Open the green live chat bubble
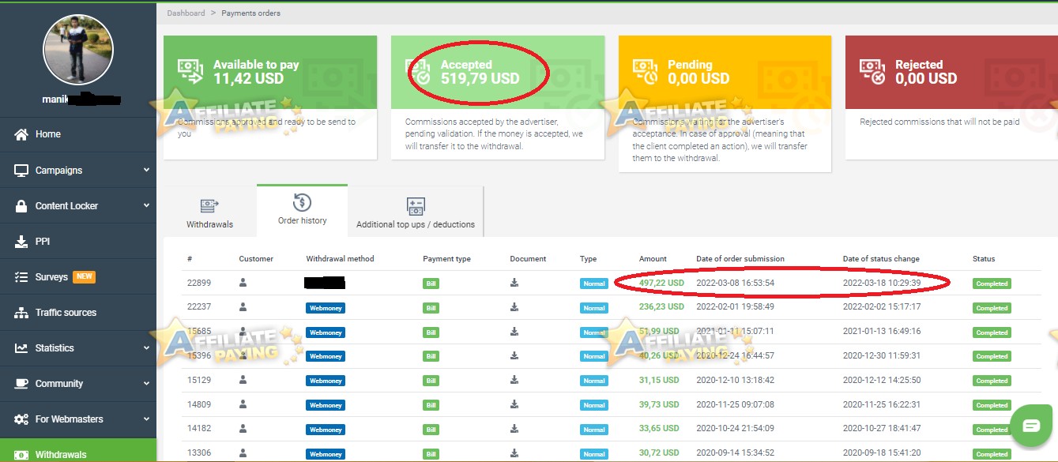The image size is (1058, 462). coord(1031,425)
